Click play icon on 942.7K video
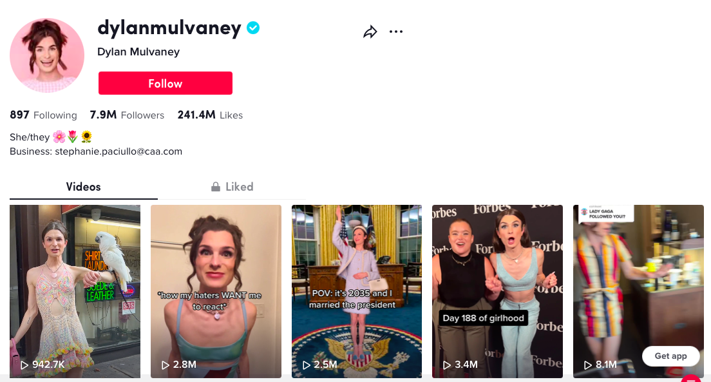Screen dimensions: 711x382 [x=24, y=365]
